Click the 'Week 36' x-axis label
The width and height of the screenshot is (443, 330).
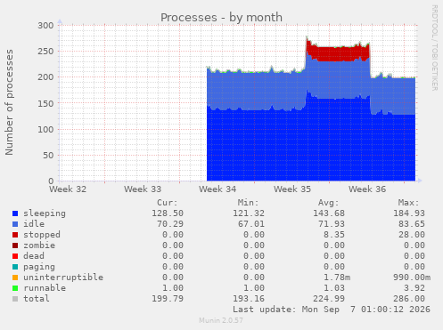tap(367, 189)
